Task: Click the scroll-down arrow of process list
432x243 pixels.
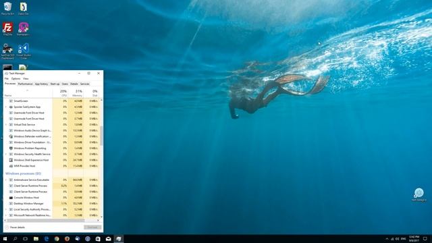Action: pyautogui.click(x=101, y=217)
